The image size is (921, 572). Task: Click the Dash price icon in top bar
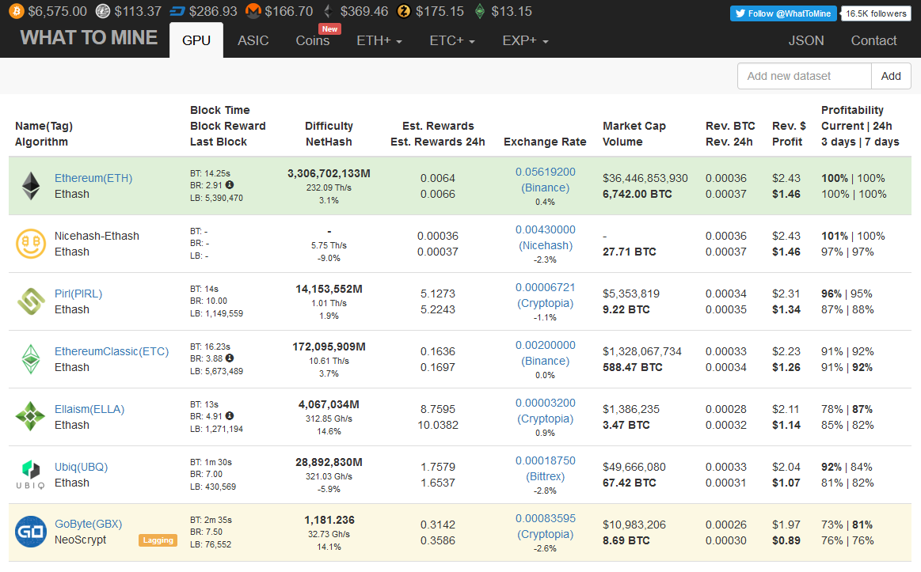pyautogui.click(x=177, y=11)
